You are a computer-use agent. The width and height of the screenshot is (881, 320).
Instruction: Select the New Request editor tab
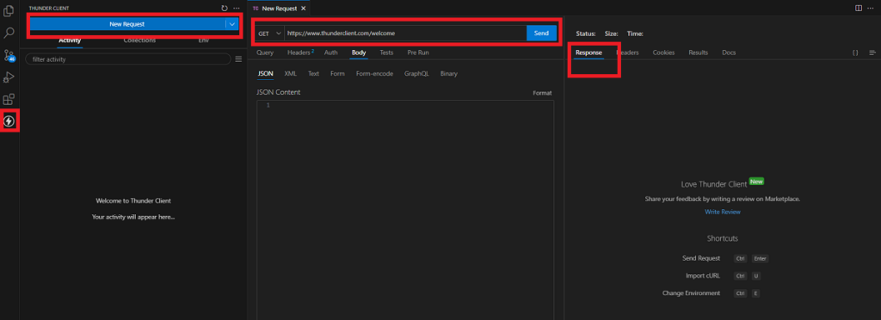tap(280, 9)
